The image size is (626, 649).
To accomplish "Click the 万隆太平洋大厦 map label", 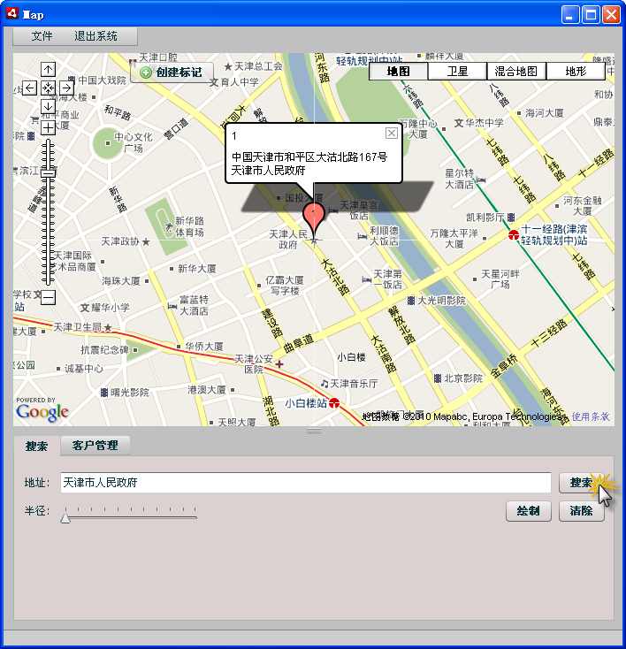I will tap(454, 239).
